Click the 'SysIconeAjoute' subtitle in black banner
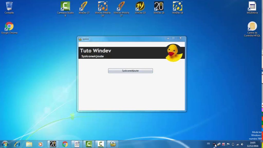Viewport: 263px width, 148px height. point(92,56)
